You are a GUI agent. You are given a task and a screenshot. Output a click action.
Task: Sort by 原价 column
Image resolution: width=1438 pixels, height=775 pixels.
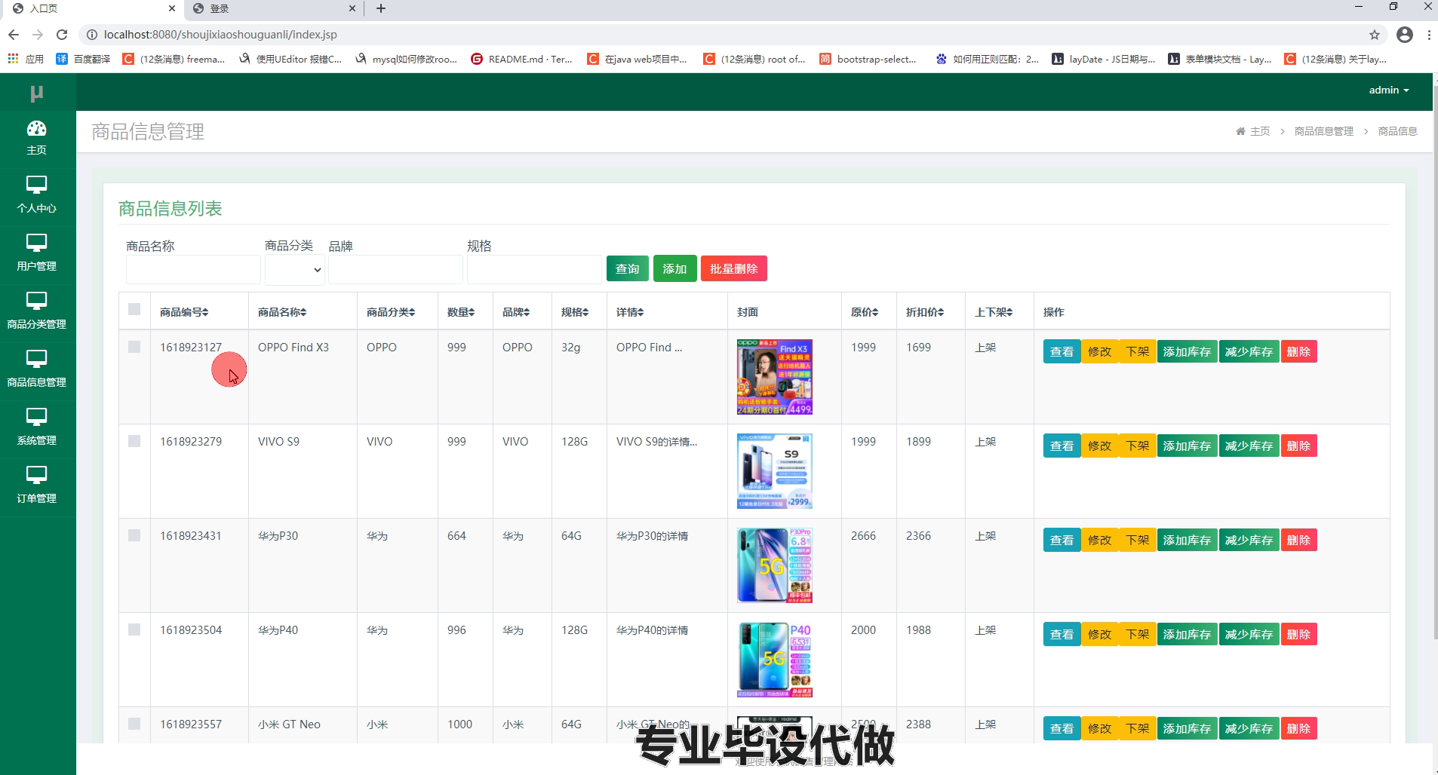pyautogui.click(x=865, y=312)
